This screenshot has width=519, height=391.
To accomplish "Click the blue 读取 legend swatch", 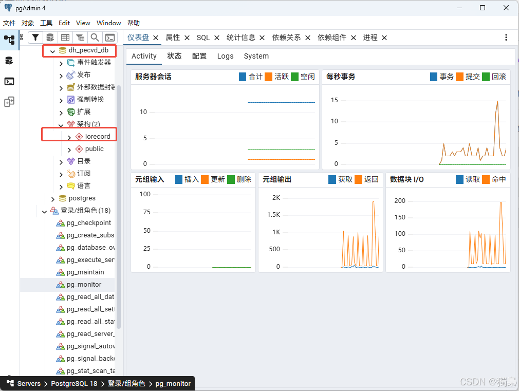I will click(x=459, y=179).
